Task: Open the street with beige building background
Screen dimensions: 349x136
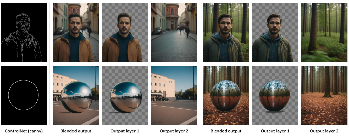Action: [174, 96]
